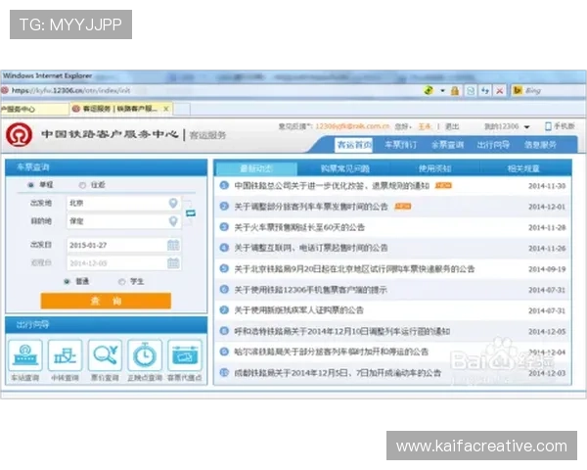Click the Bing search provider icon
587x470 pixels.
[518, 90]
